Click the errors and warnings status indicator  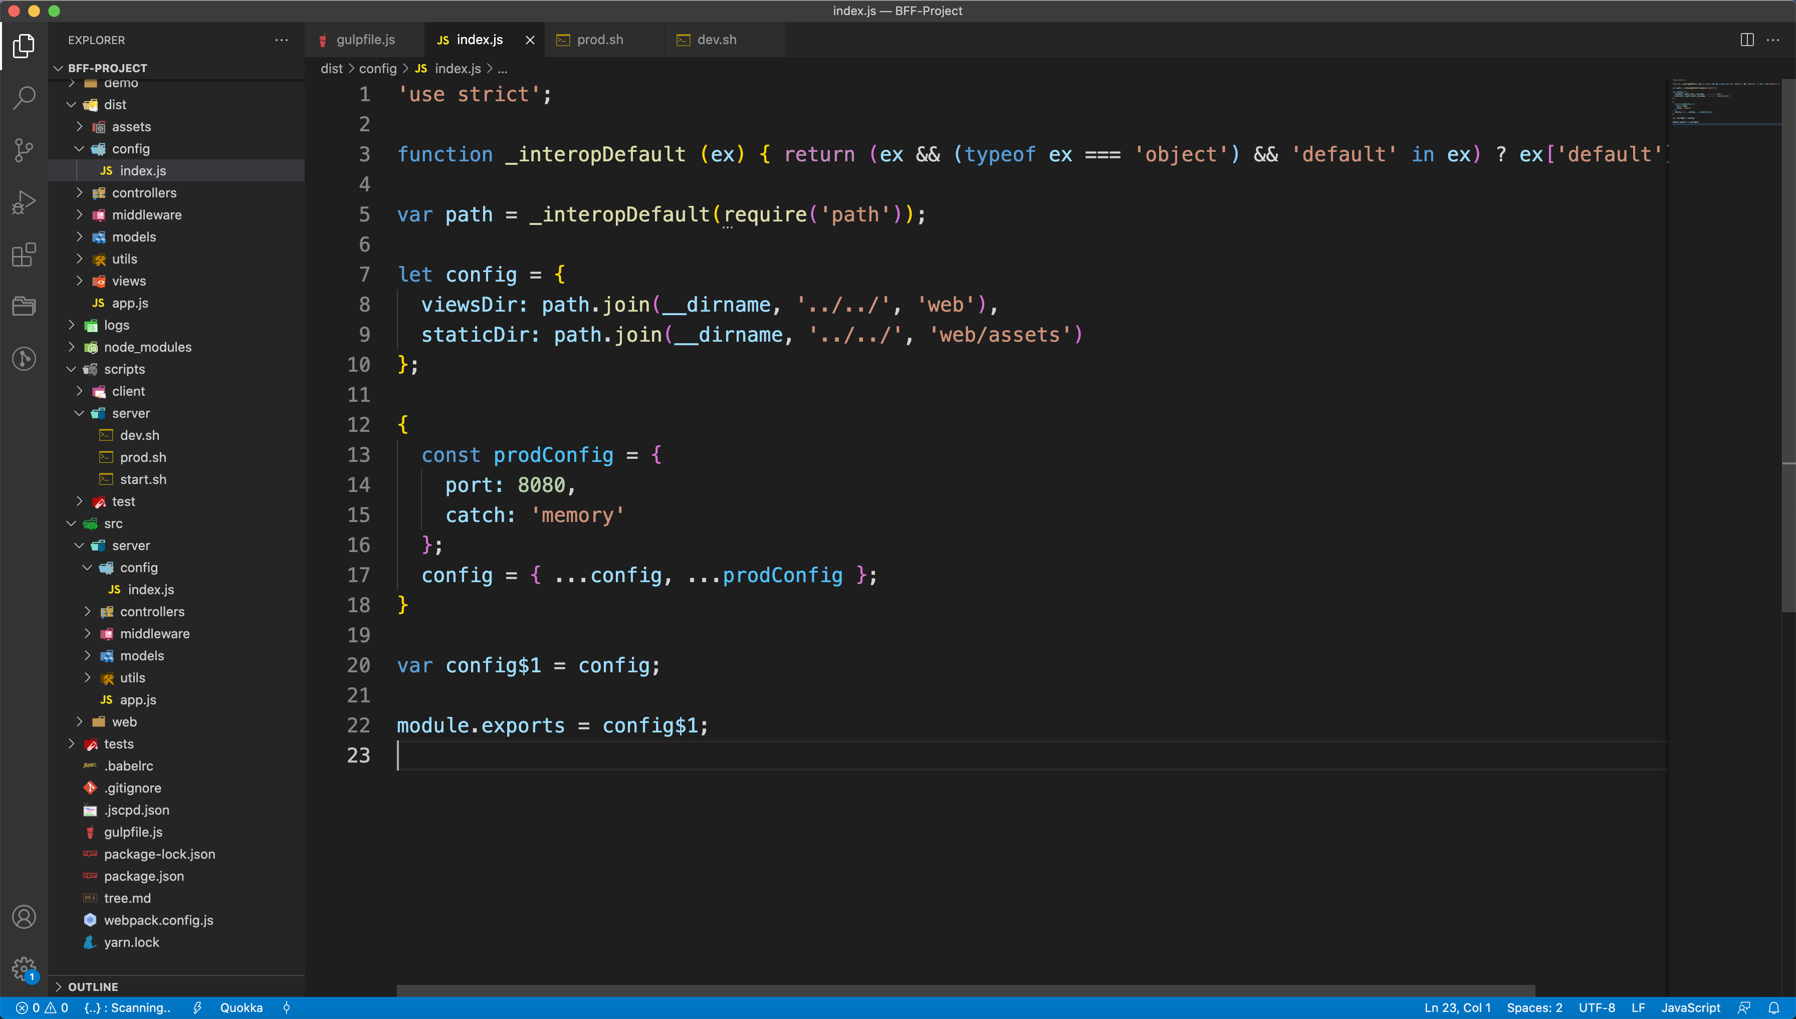pos(42,1008)
